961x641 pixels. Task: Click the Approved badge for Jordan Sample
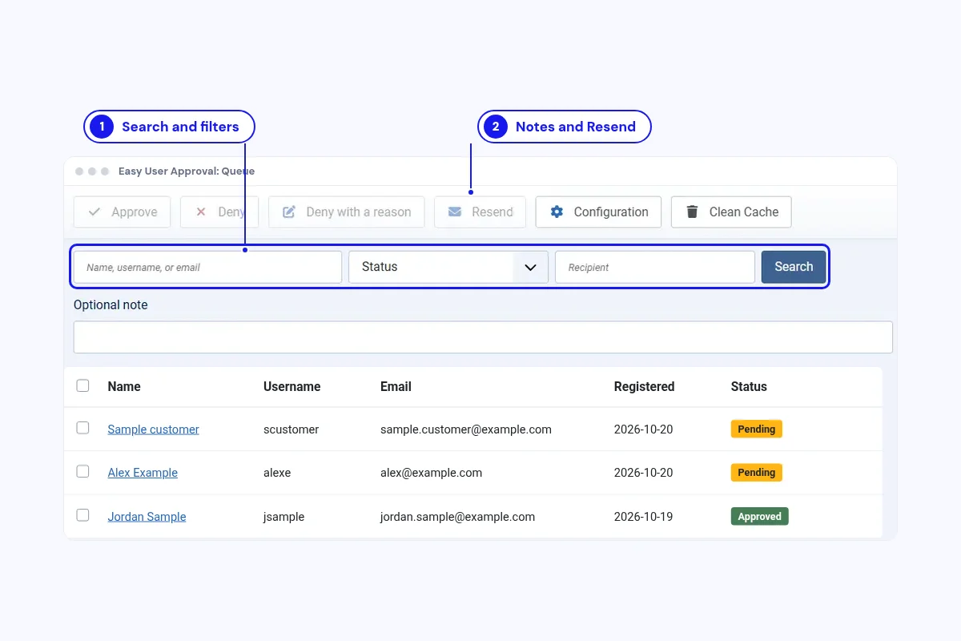pyautogui.click(x=760, y=516)
